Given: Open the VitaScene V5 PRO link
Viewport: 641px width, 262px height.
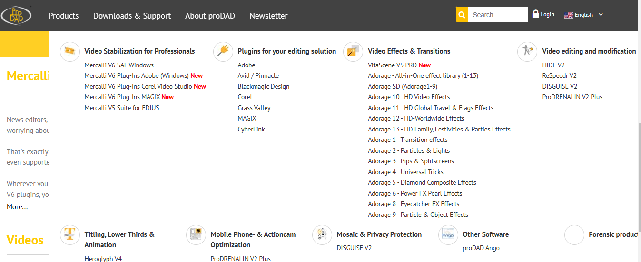Looking at the screenshot, I should point(392,65).
